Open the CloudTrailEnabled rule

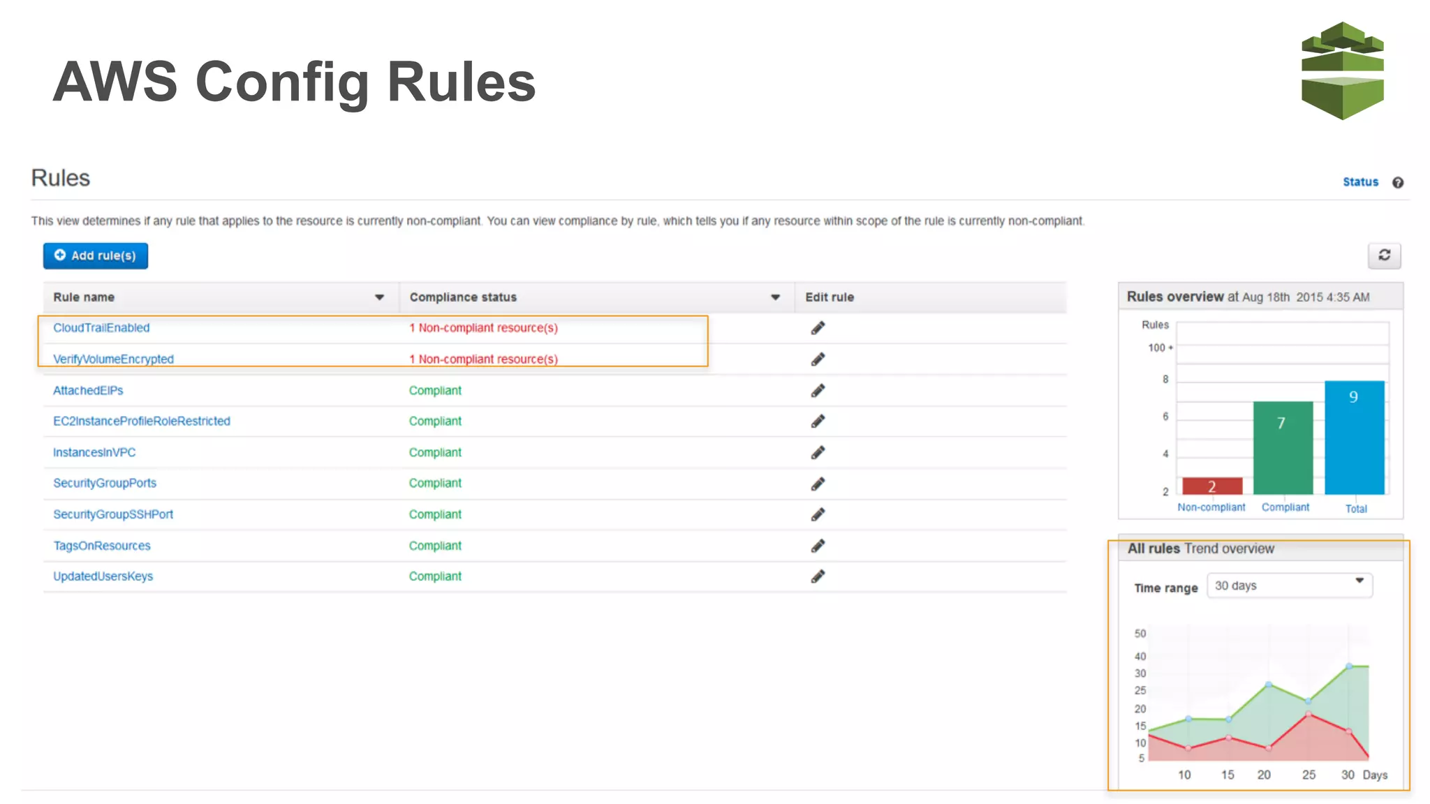(x=101, y=327)
